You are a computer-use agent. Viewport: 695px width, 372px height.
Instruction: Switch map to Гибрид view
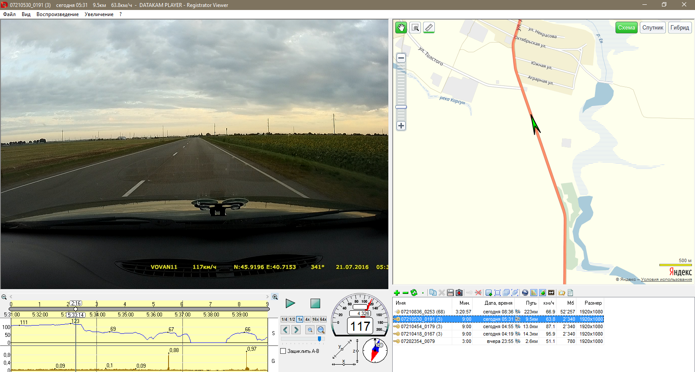click(679, 28)
